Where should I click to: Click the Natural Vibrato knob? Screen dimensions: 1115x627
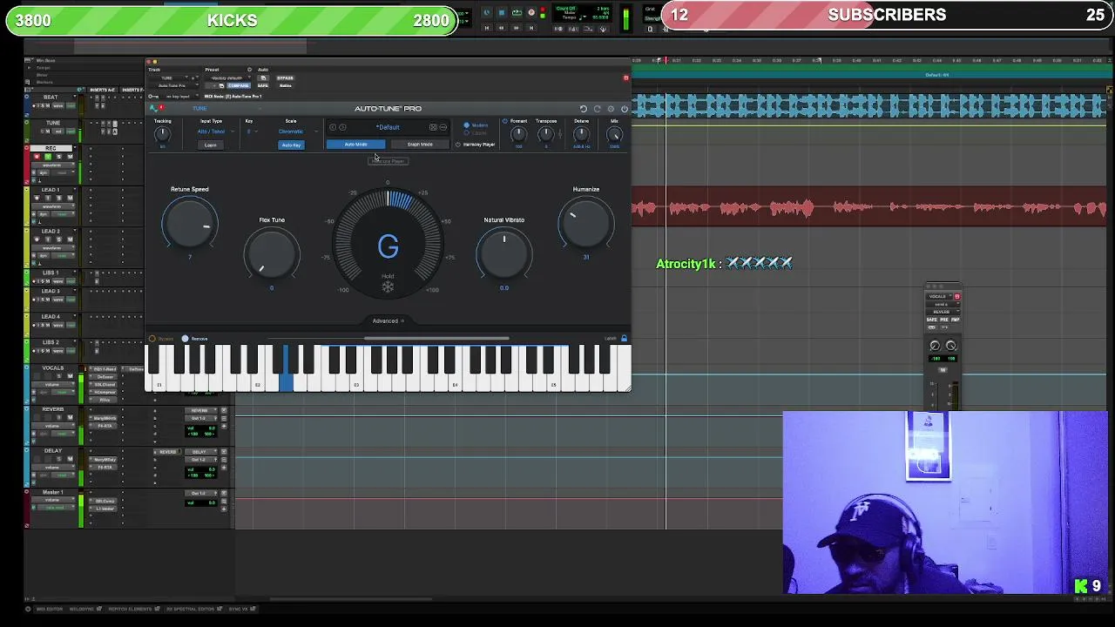503,253
